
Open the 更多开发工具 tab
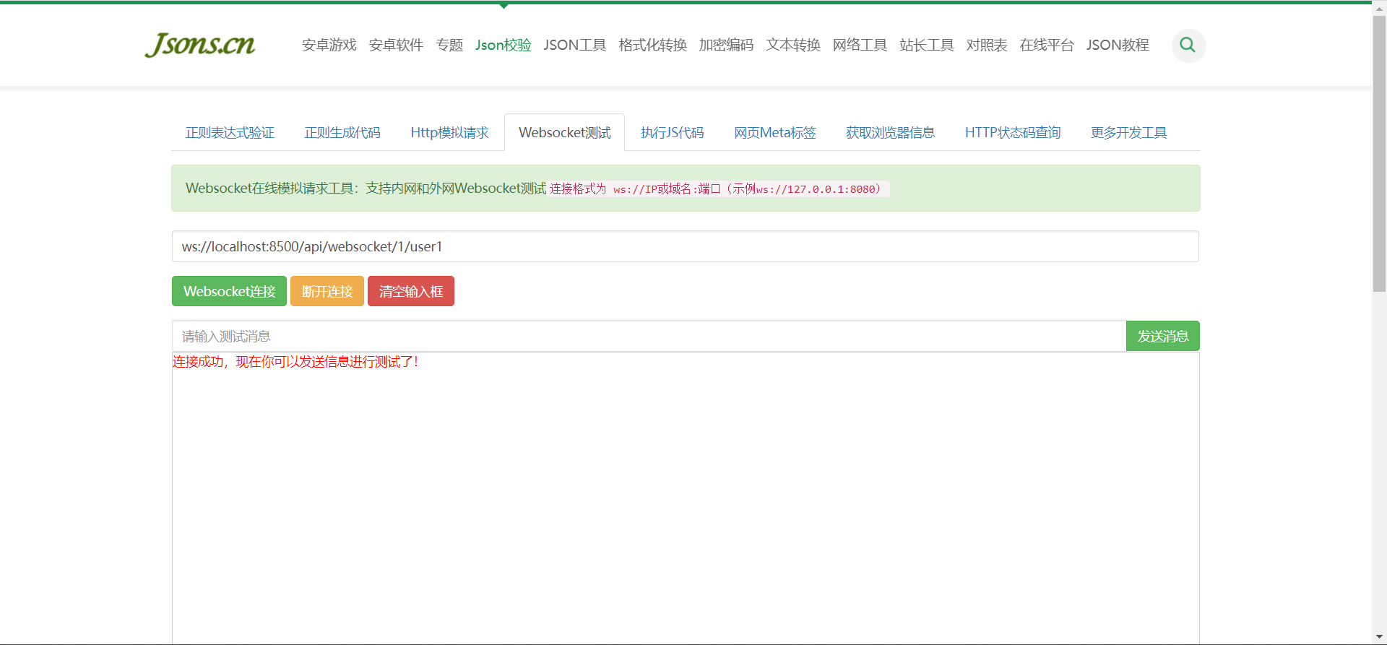point(1129,133)
